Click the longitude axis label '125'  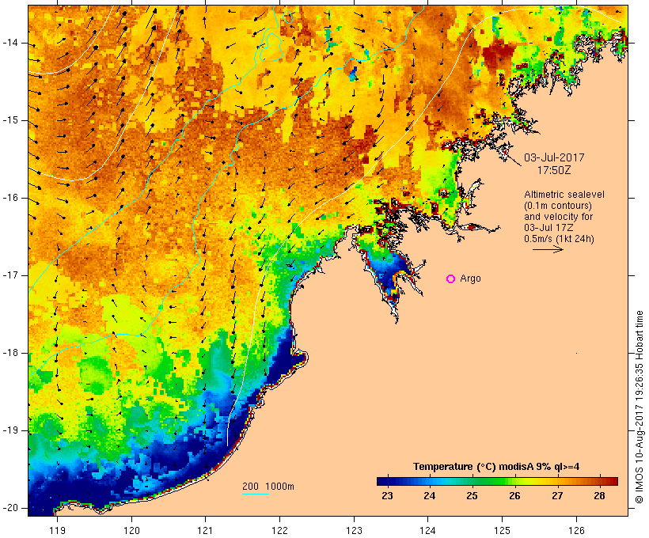[503, 530]
